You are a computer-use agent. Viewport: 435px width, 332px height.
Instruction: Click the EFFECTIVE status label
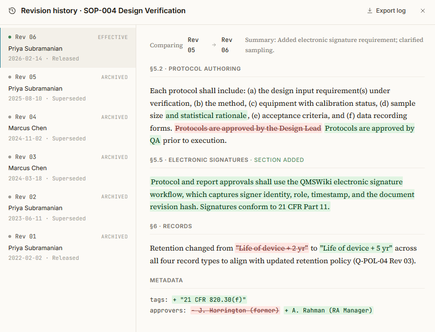(x=113, y=37)
